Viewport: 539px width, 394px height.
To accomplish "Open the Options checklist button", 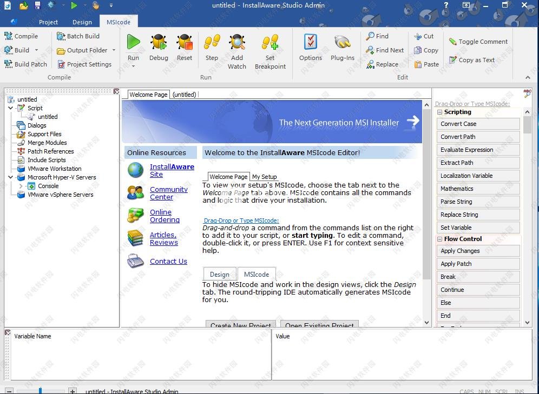I will tap(311, 48).
